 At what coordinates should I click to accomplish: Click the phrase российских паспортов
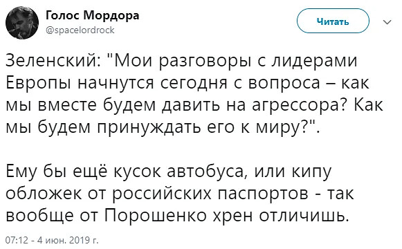(210, 194)
